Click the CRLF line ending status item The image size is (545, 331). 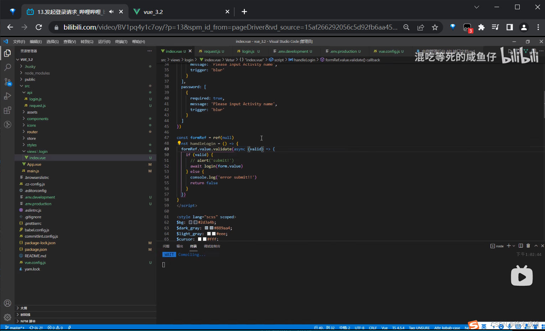pyautogui.click(x=373, y=328)
